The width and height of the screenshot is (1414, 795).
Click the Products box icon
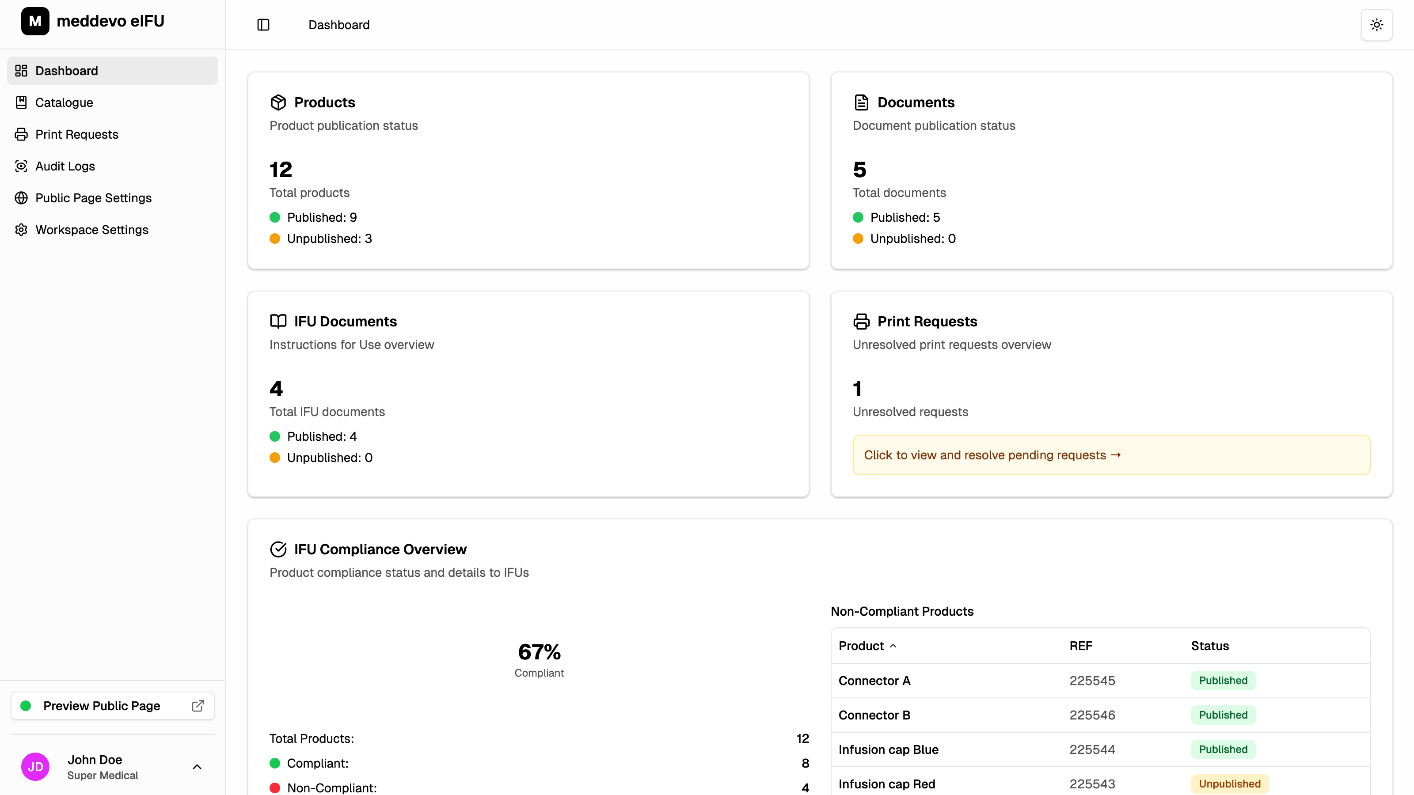click(278, 102)
